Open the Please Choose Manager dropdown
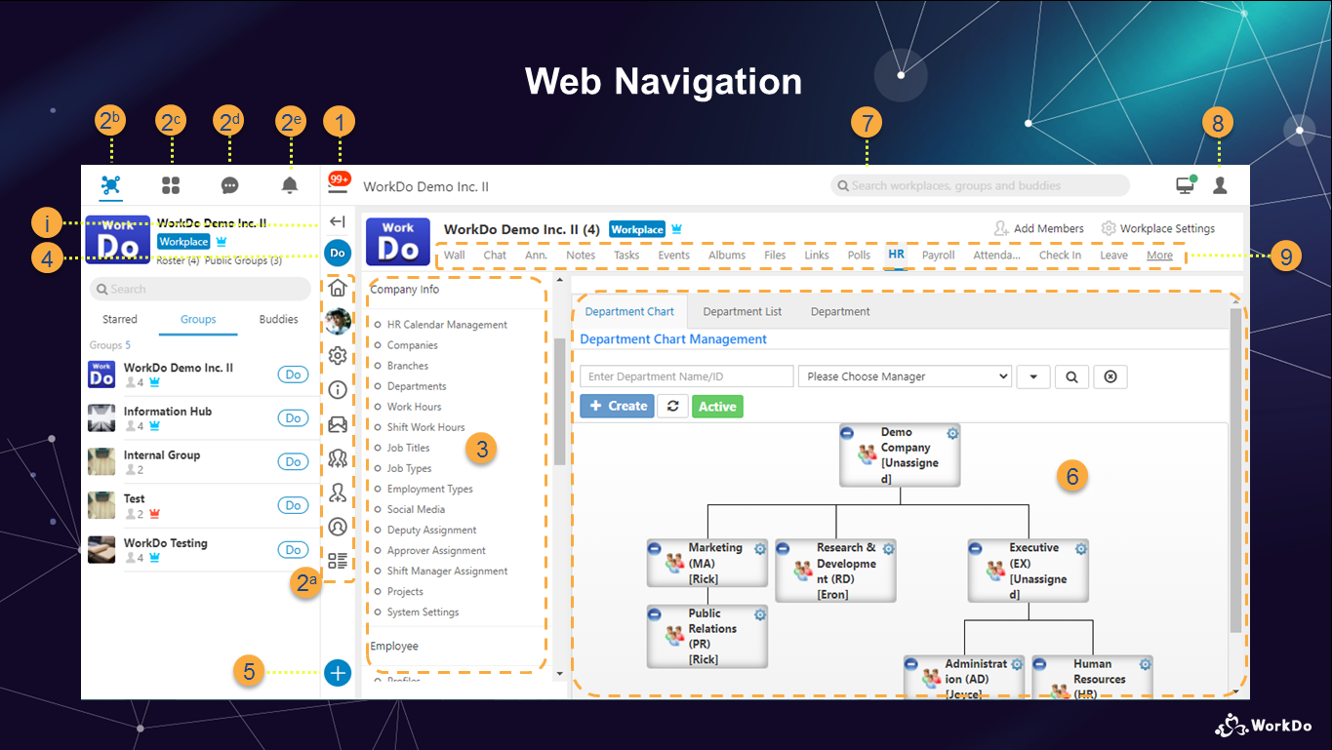 coord(905,376)
